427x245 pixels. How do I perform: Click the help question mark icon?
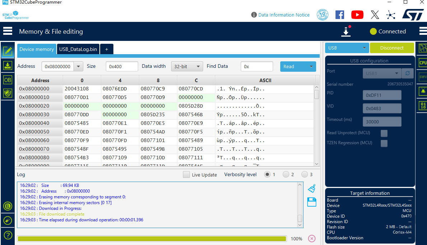(8, 235)
